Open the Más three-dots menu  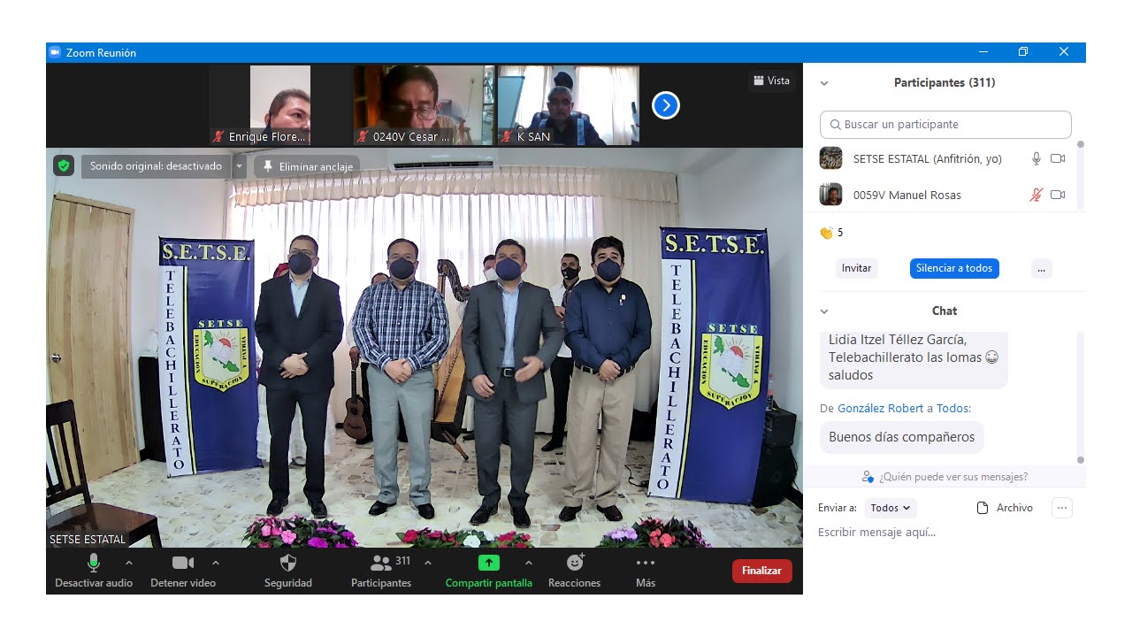tap(646, 572)
